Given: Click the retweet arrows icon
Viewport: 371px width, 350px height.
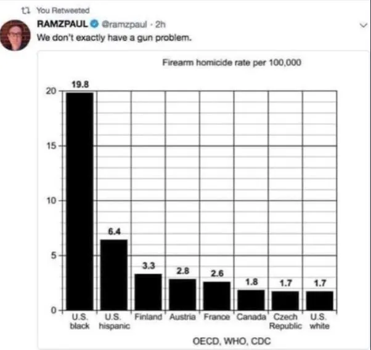Looking at the screenshot, I should 25,10.
